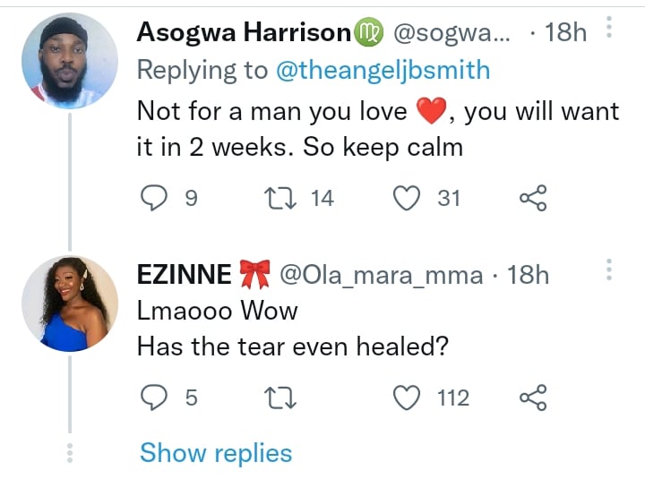
Task: Click the 18h timestamp on EZINNE's tweet
Action: click(x=529, y=275)
